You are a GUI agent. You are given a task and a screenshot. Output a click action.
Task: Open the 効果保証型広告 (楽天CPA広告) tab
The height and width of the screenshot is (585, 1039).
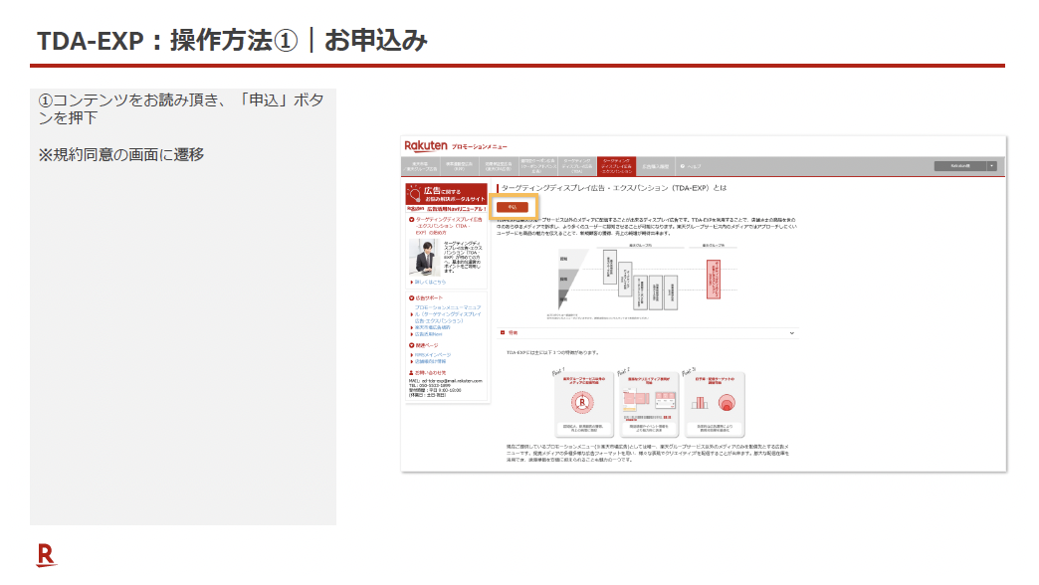pyautogui.click(x=498, y=166)
